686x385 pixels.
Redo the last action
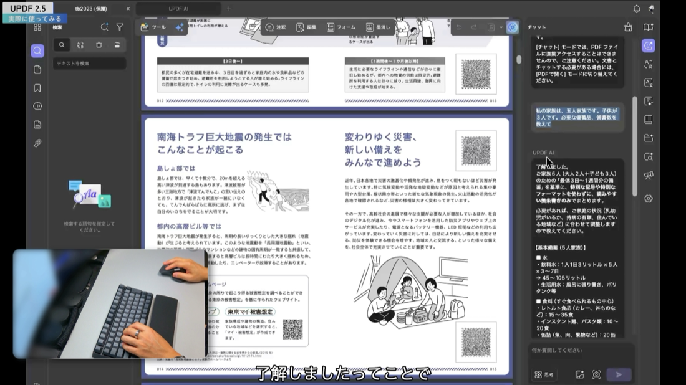(474, 27)
